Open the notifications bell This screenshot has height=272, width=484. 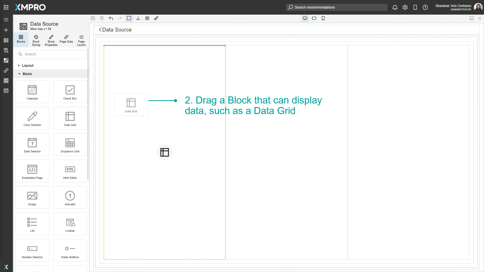[395, 7]
